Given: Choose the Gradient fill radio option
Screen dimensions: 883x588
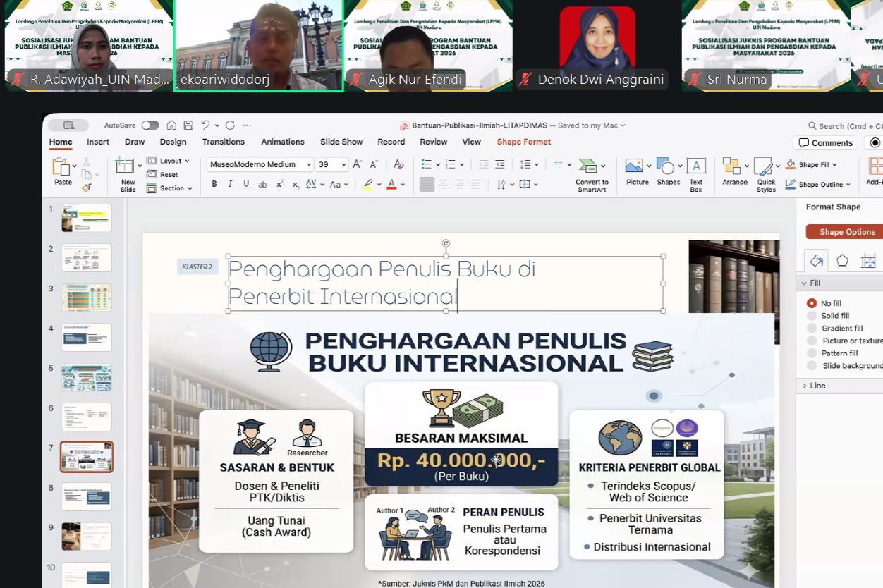Looking at the screenshot, I should click(x=812, y=329).
